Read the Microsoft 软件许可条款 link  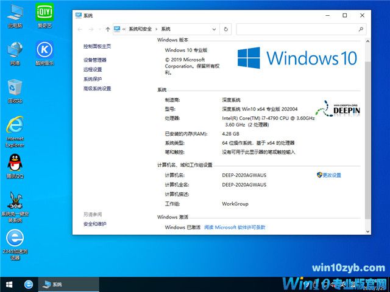point(235,227)
